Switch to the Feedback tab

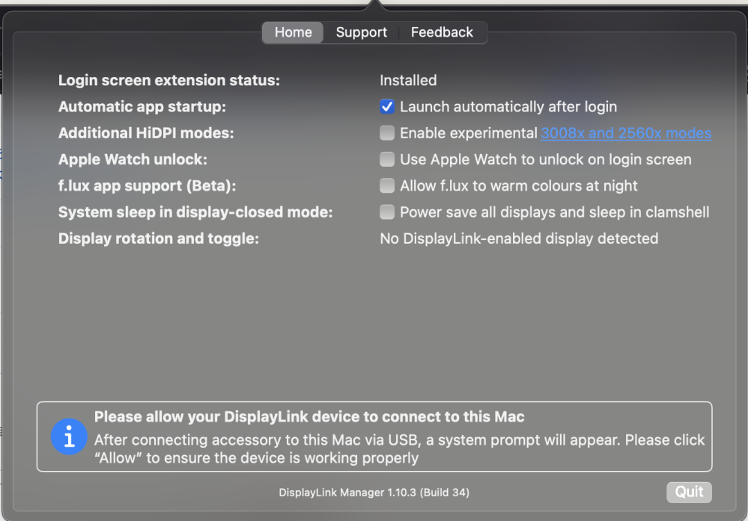coord(441,32)
